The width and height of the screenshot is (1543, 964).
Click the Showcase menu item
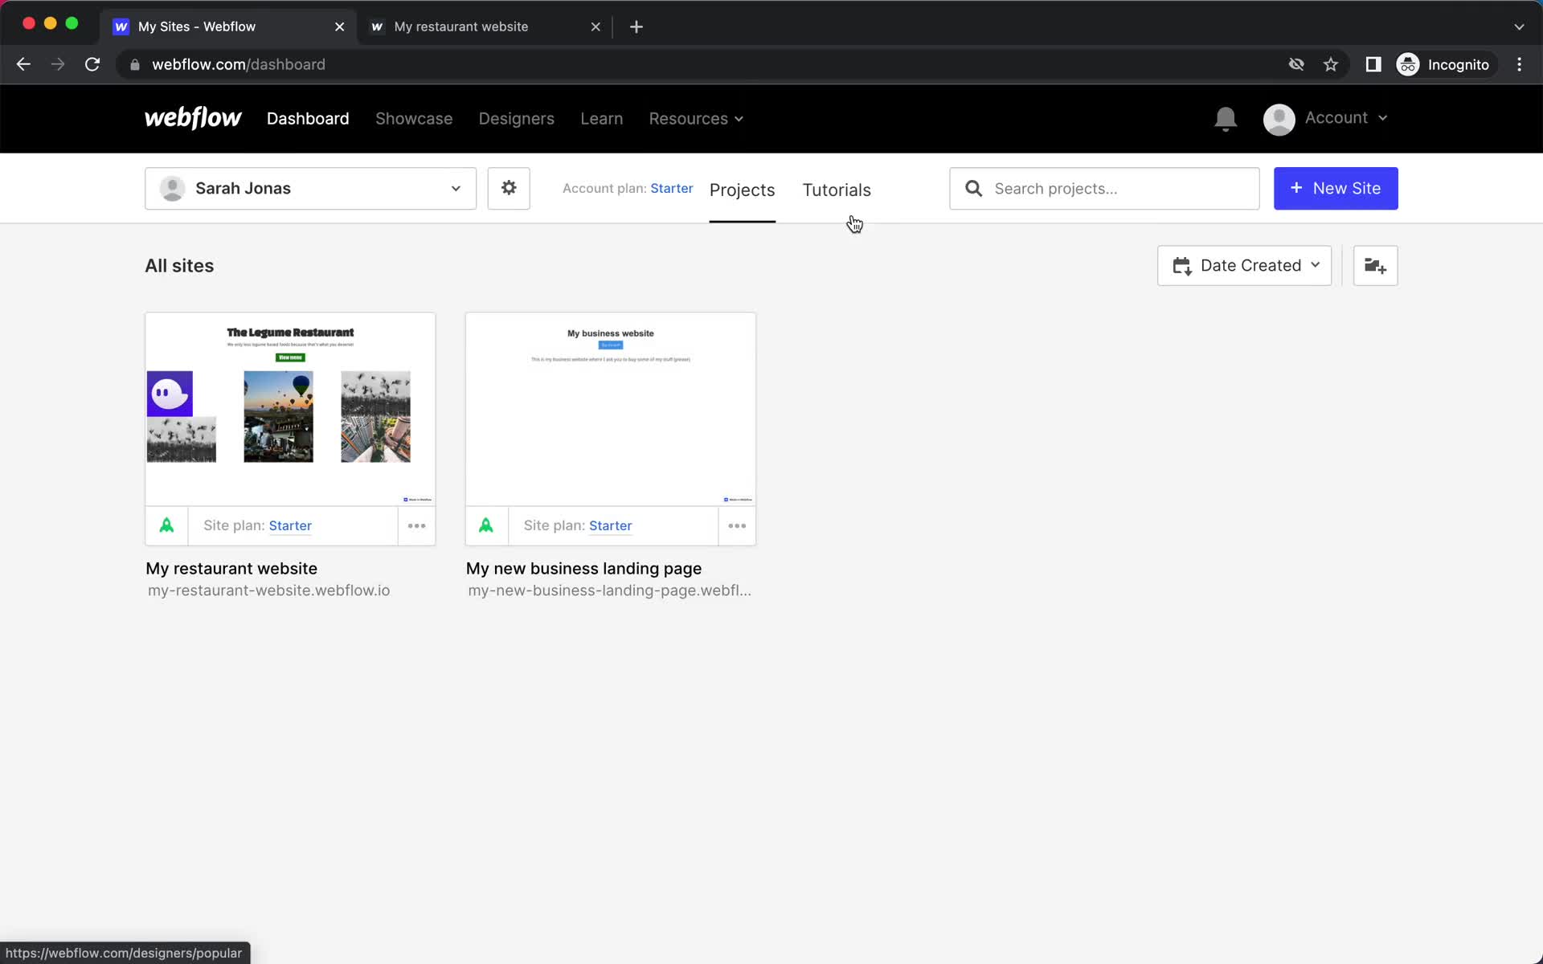point(413,119)
